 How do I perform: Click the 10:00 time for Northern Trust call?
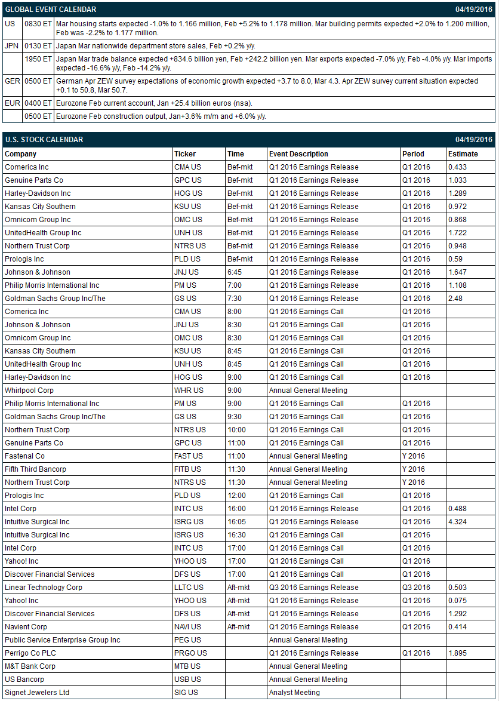(x=236, y=429)
